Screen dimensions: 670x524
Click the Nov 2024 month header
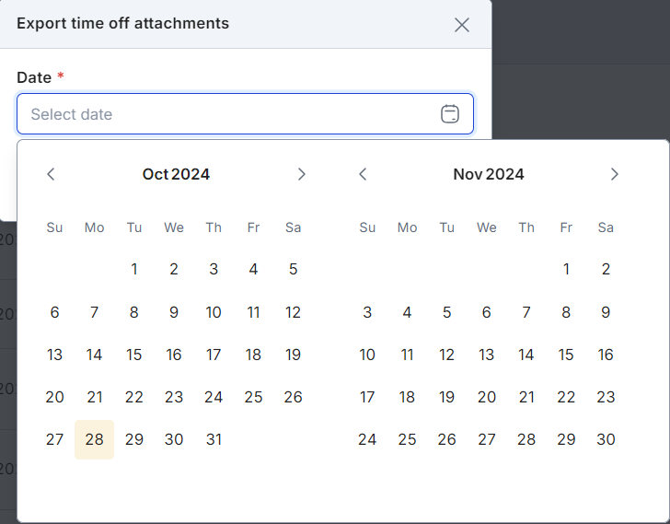click(x=489, y=174)
